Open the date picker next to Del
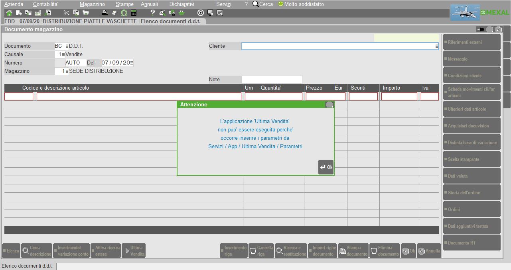The width and height of the screenshot is (511, 270). pyautogui.click(x=131, y=63)
